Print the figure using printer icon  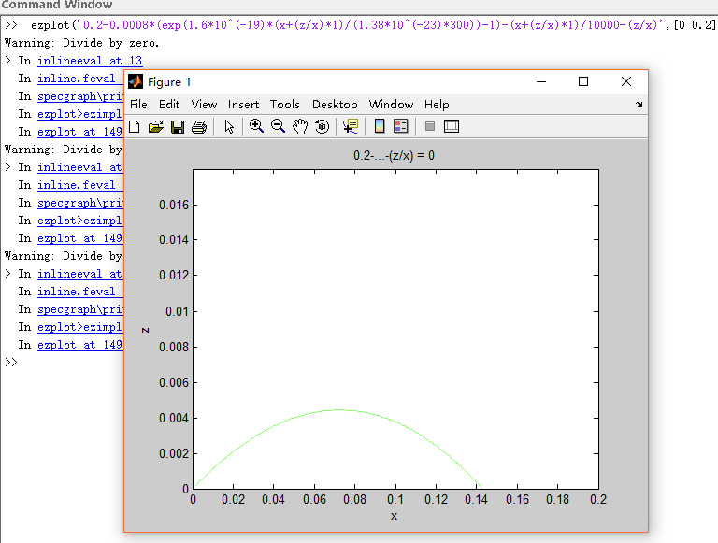click(198, 126)
